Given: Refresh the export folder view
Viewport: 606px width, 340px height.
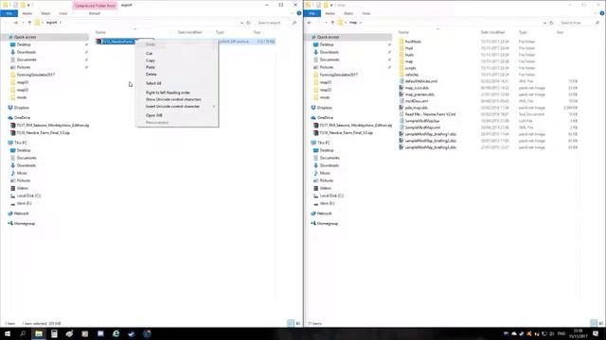Looking at the screenshot, I should tap(248, 23).
